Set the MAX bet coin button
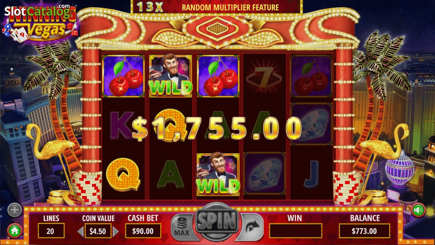Image resolution: width=435 pixels, height=245 pixels. [x=182, y=226]
